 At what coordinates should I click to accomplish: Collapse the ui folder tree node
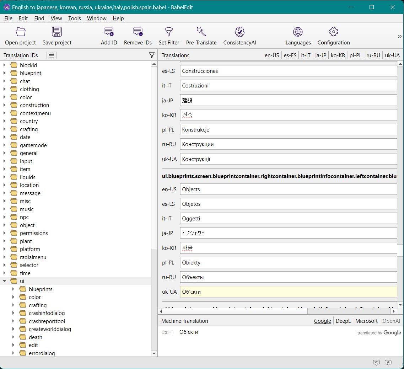click(x=5, y=281)
